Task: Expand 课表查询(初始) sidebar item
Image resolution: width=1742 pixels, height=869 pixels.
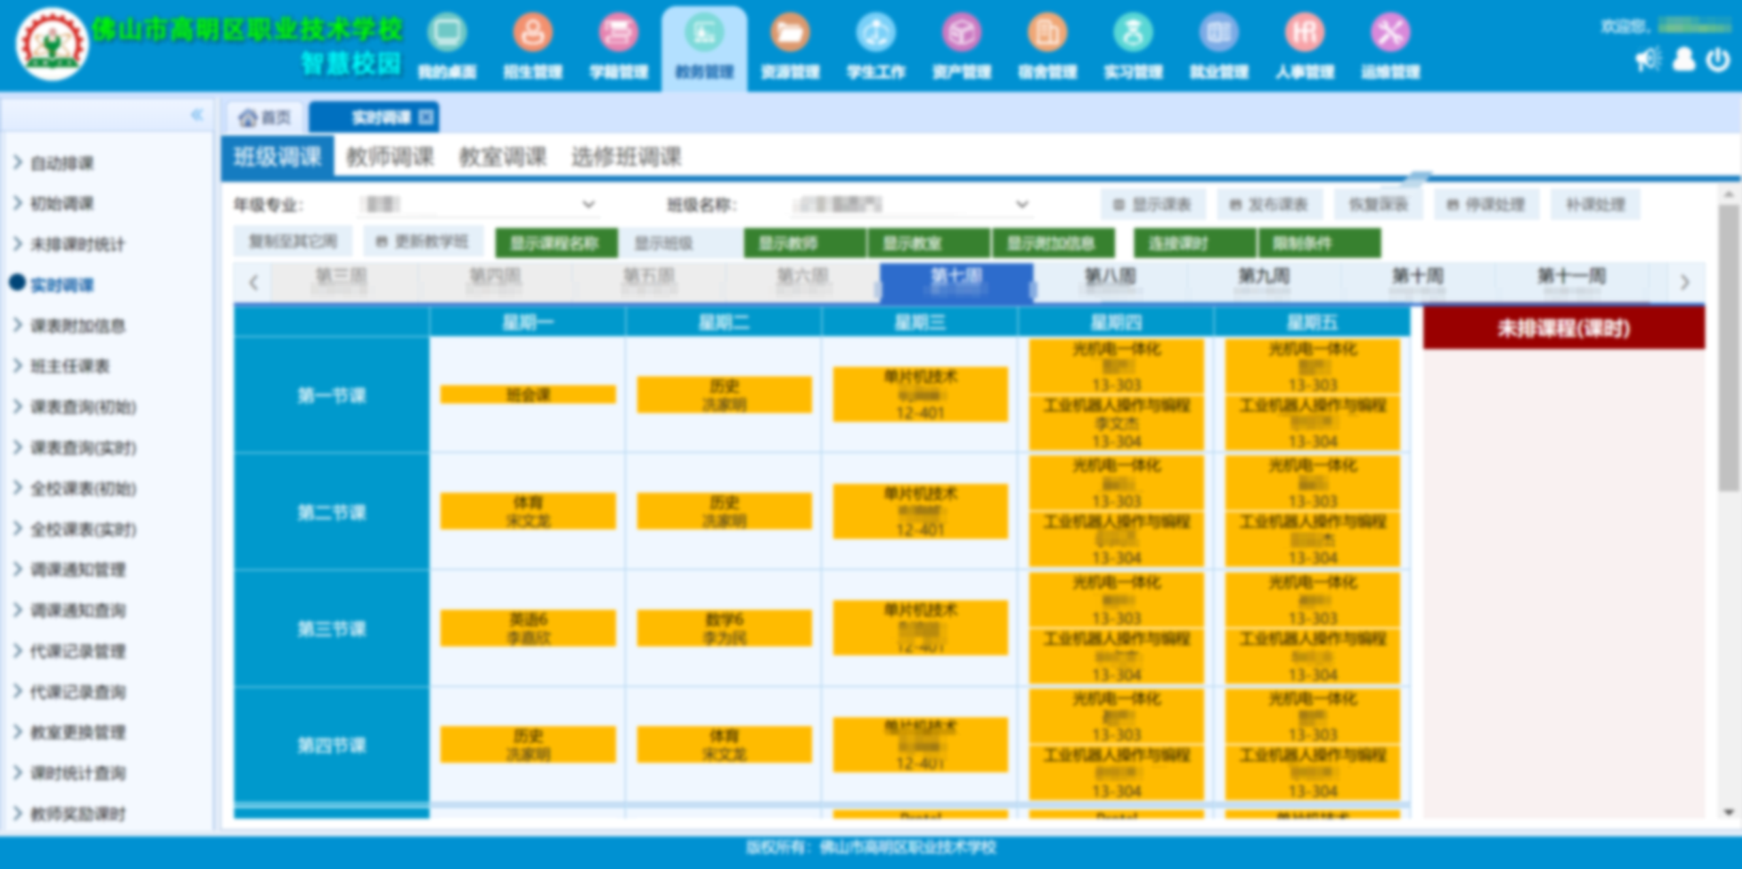Action: (83, 407)
